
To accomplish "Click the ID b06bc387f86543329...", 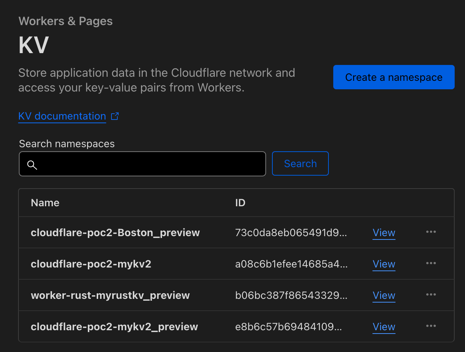I will coord(291,296).
